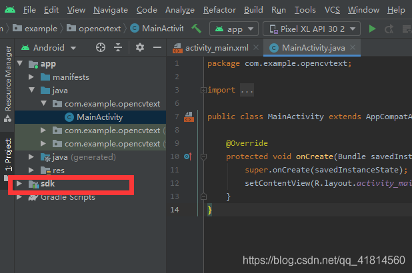This screenshot has height=273, width=412.
Task: Open the app run configuration dropdown
Action: [x=233, y=29]
